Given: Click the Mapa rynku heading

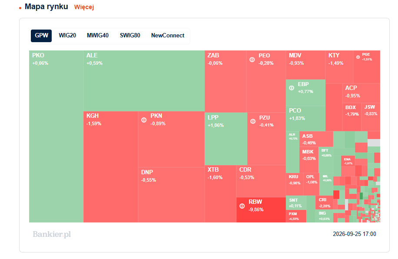Looking at the screenshot, I should (x=46, y=7).
